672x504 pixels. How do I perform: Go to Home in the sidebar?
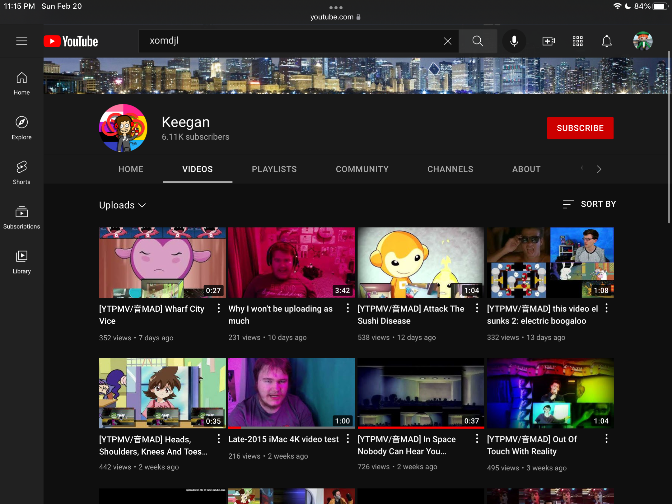pyautogui.click(x=21, y=83)
